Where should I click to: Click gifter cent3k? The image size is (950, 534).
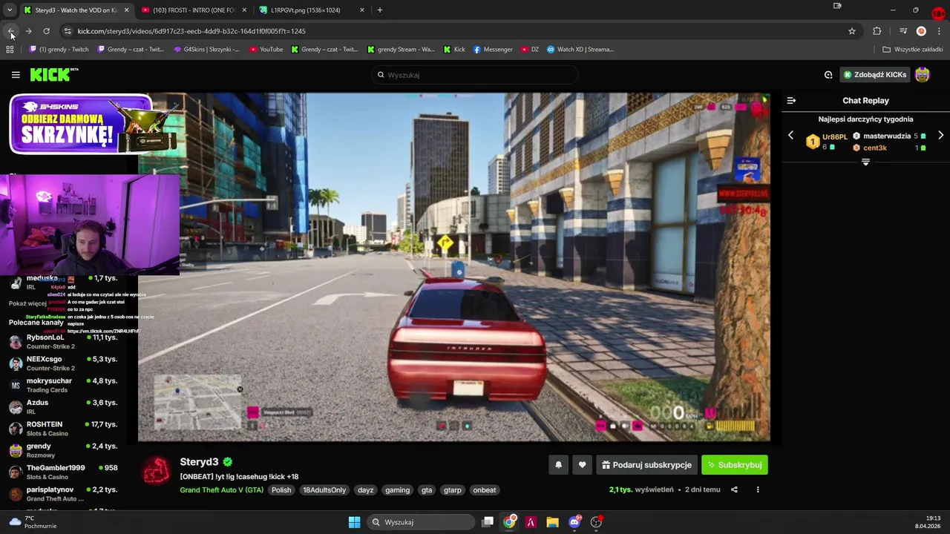(x=874, y=148)
